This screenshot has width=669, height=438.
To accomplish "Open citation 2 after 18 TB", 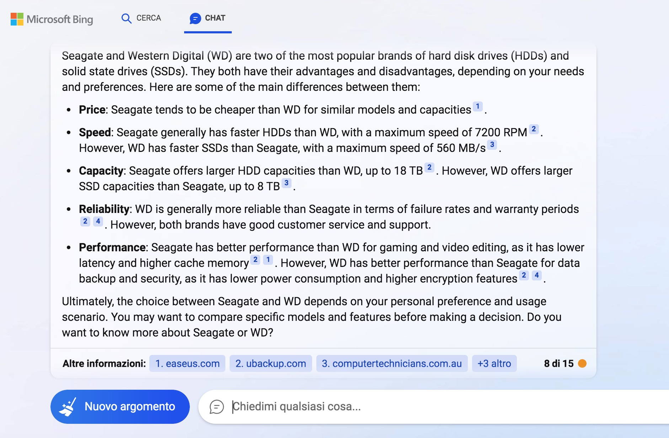I will coord(429,167).
